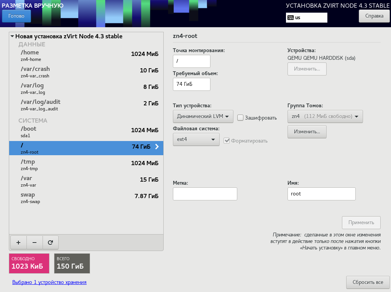Collapse the Новая установка zVirt Node 4.3 stable tree
The width and height of the screenshot is (391, 292).
[x=12, y=36]
